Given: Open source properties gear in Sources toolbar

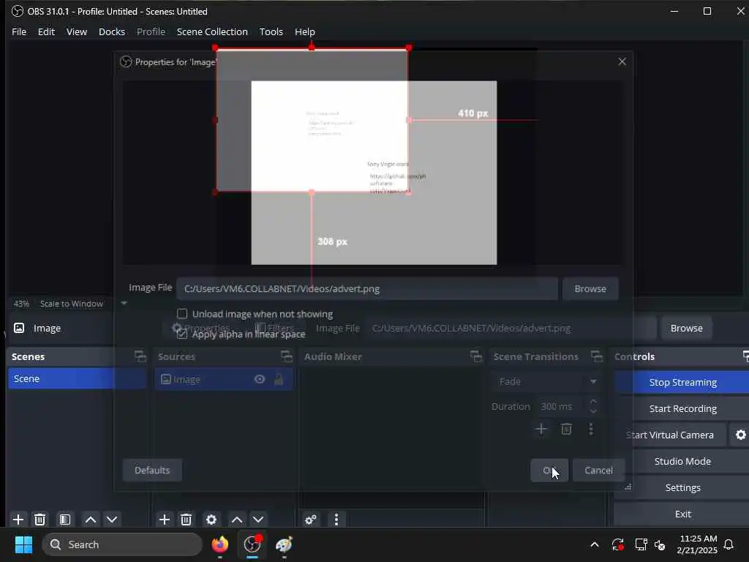Looking at the screenshot, I should [x=211, y=519].
